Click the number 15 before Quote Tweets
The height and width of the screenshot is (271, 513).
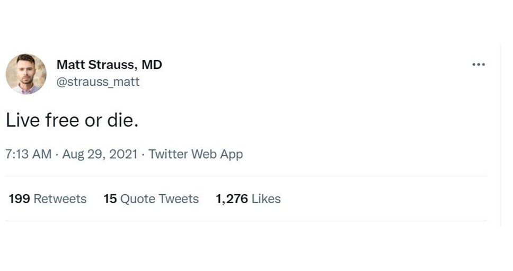tap(110, 199)
